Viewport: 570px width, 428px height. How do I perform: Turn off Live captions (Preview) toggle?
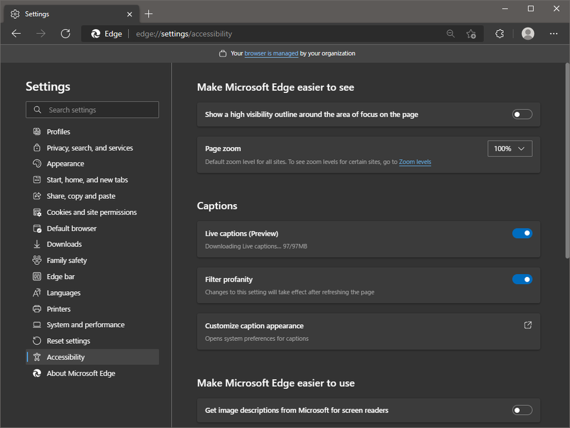(522, 233)
